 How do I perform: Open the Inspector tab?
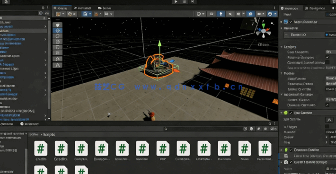click(x=290, y=9)
